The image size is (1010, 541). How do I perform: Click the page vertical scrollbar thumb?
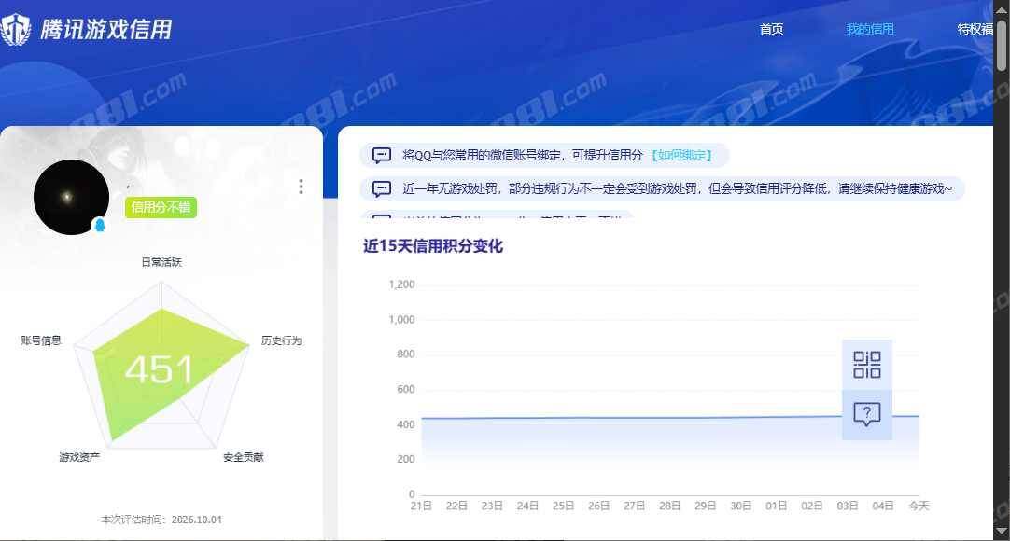1001,44
